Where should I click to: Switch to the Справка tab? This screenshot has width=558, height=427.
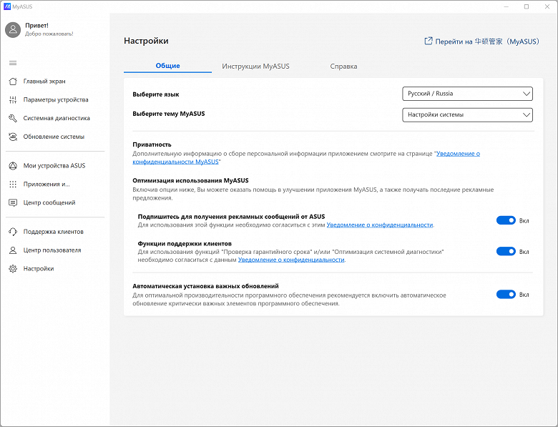tap(343, 67)
